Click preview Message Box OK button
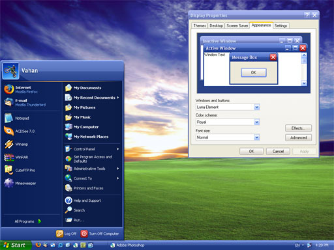Image resolution: width=334 pixels, height=250 pixels. click(x=254, y=72)
